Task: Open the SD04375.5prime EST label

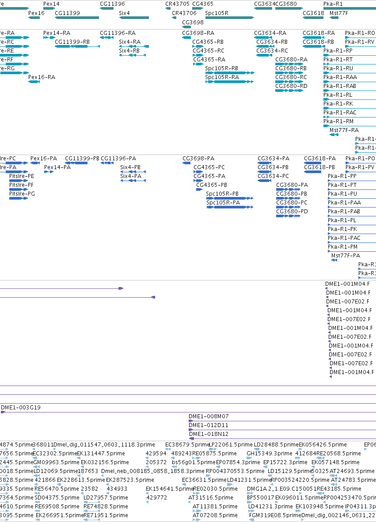Action: click(x=57, y=498)
